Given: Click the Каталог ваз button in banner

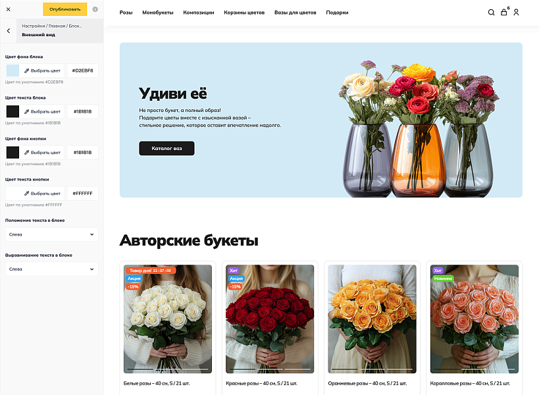Looking at the screenshot, I should click(166, 148).
